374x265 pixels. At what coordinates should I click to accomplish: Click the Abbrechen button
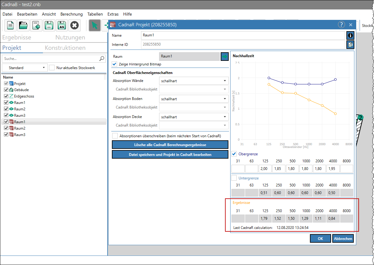343,239
